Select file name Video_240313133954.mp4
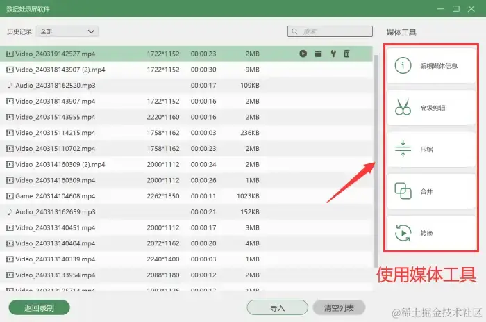The image size is (486, 322). coord(55,275)
